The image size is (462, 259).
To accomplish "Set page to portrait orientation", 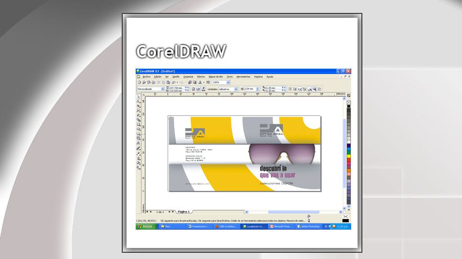I will coord(193,89).
